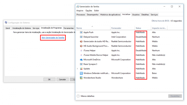Image resolution: width=187 pixels, height=105 pixels.
Task: Open the Ferramentas tab
Action: point(69,28)
